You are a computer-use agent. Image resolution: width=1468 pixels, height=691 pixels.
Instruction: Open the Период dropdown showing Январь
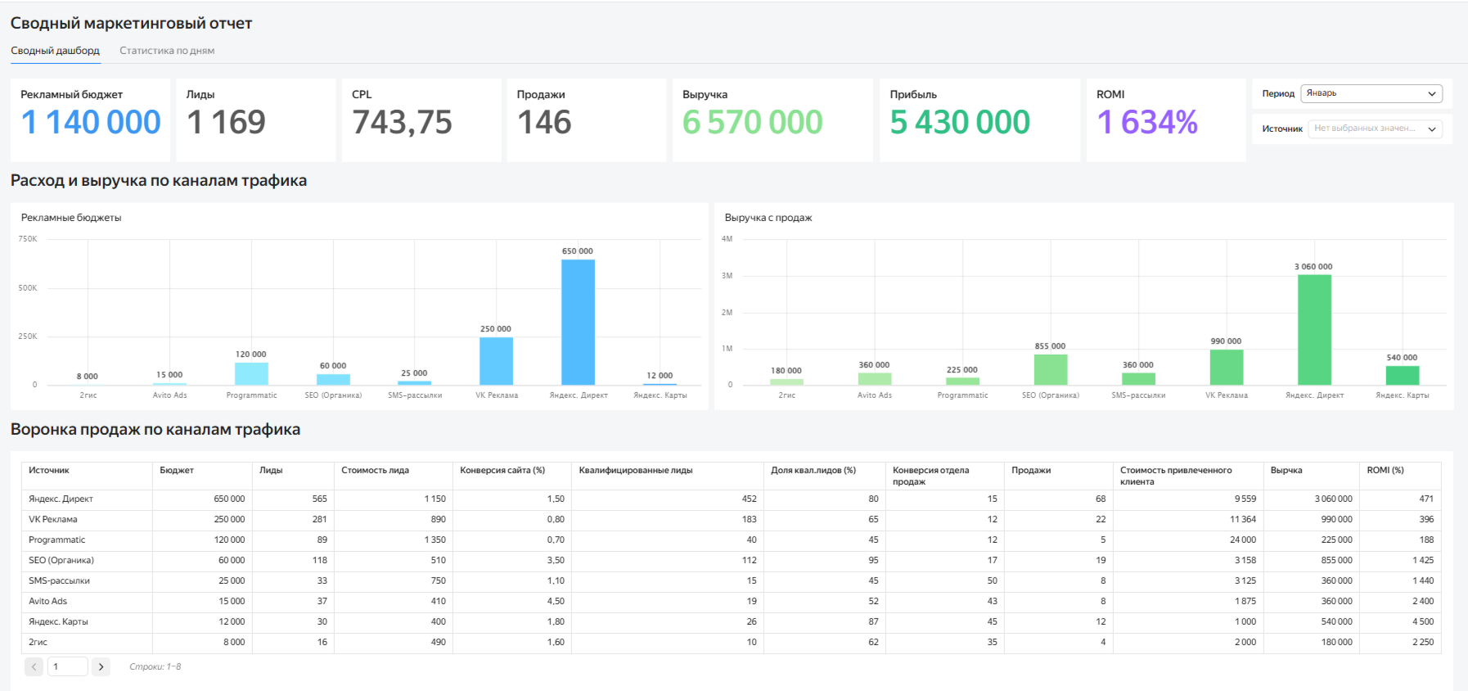pos(1371,93)
